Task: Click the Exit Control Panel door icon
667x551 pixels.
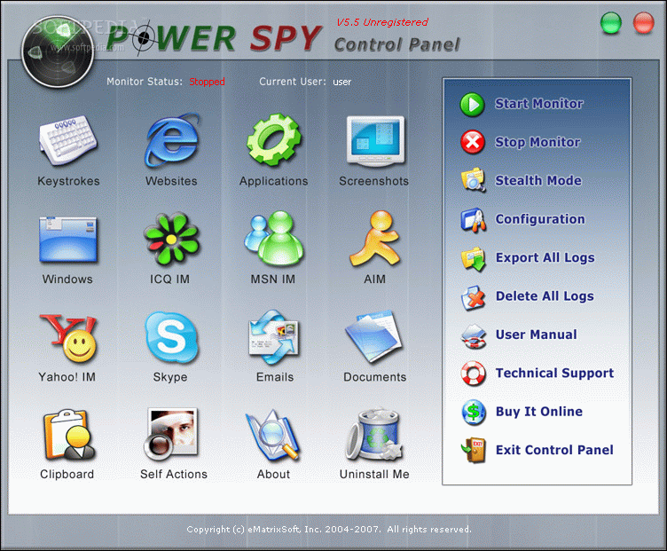Action: point(473,451)
